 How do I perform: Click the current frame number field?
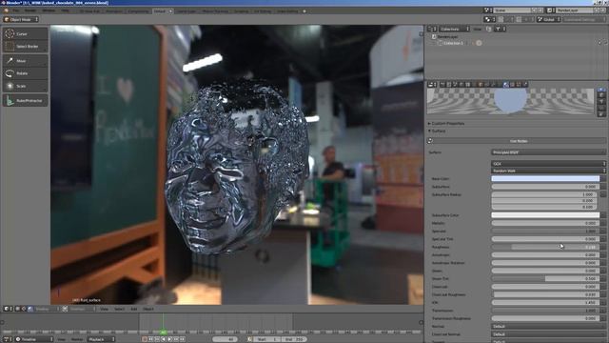coord(226,339)
